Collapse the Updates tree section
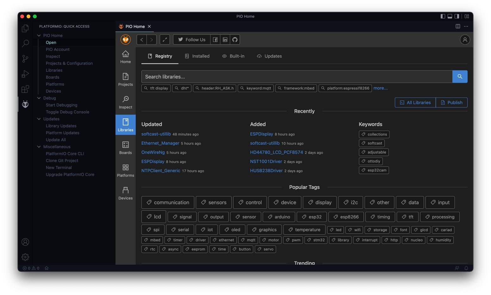Screen dimensions: 491x295 click(39, 119)
